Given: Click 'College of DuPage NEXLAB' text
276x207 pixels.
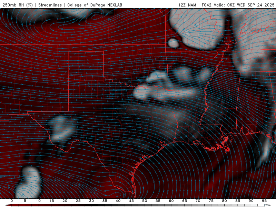Looking at the screenshot, I should tap(95, 5).
